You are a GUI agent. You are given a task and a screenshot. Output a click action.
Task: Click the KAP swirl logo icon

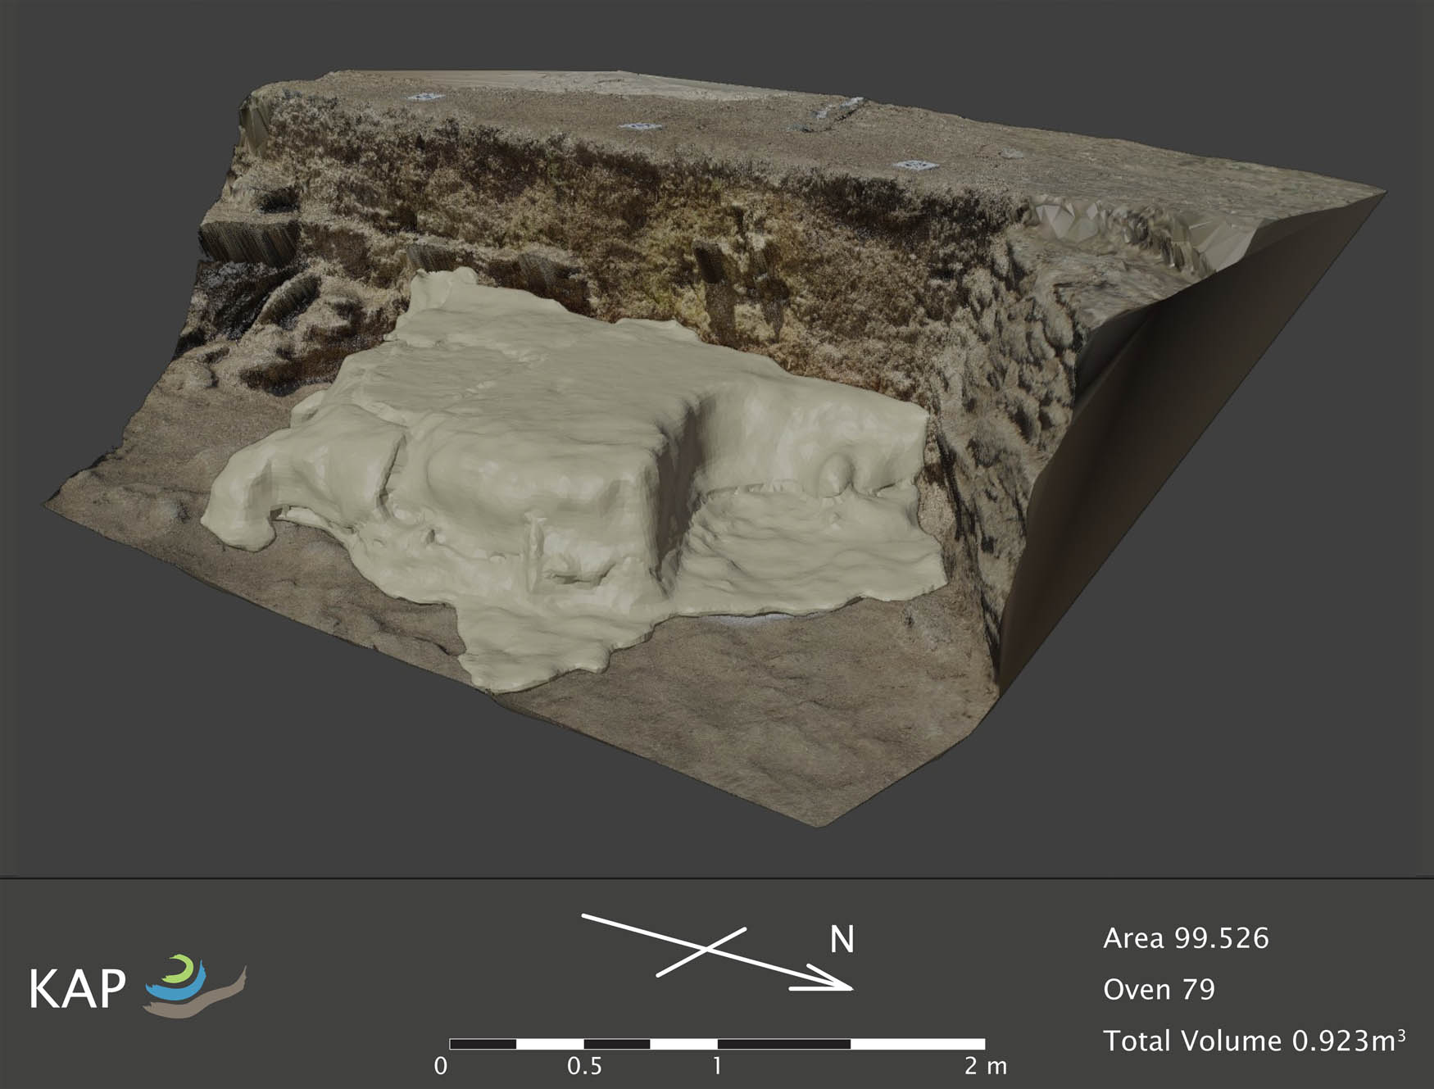[x=195, y=986]
